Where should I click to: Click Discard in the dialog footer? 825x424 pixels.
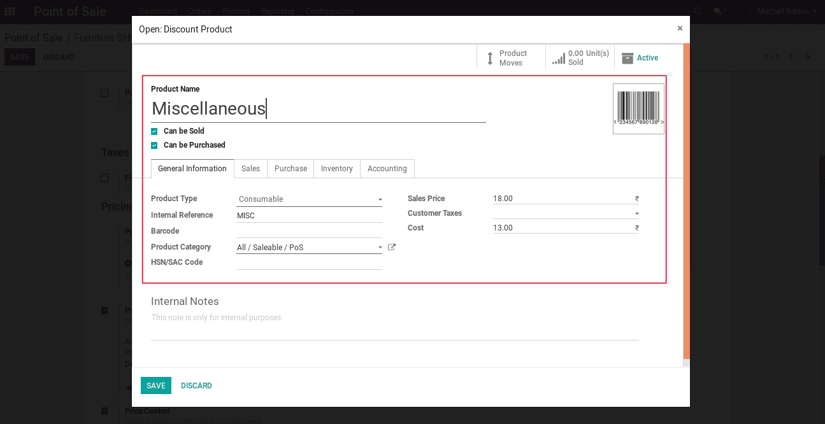(x=196, y=386)
